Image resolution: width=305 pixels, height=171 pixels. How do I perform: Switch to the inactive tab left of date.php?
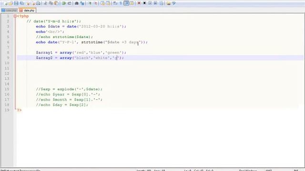click(x=9, y=10)
